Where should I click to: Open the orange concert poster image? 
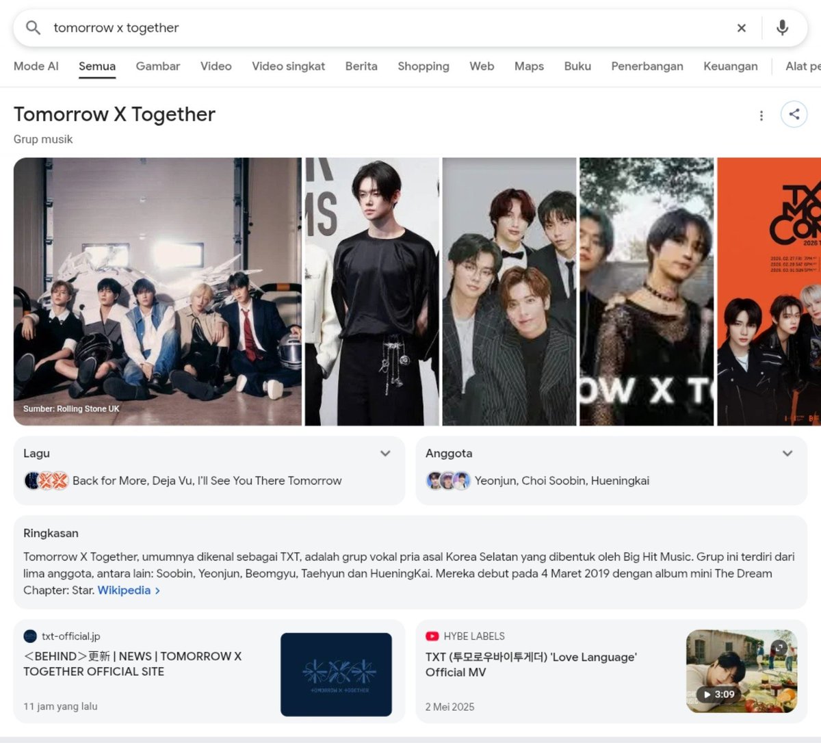coord(769,291)
